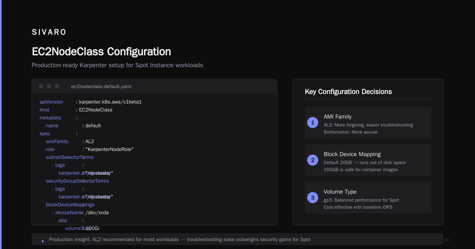Click the Production insight footer message
This screenshot has width=475, height=249.
pyautogui.click(x=180, y=240)
